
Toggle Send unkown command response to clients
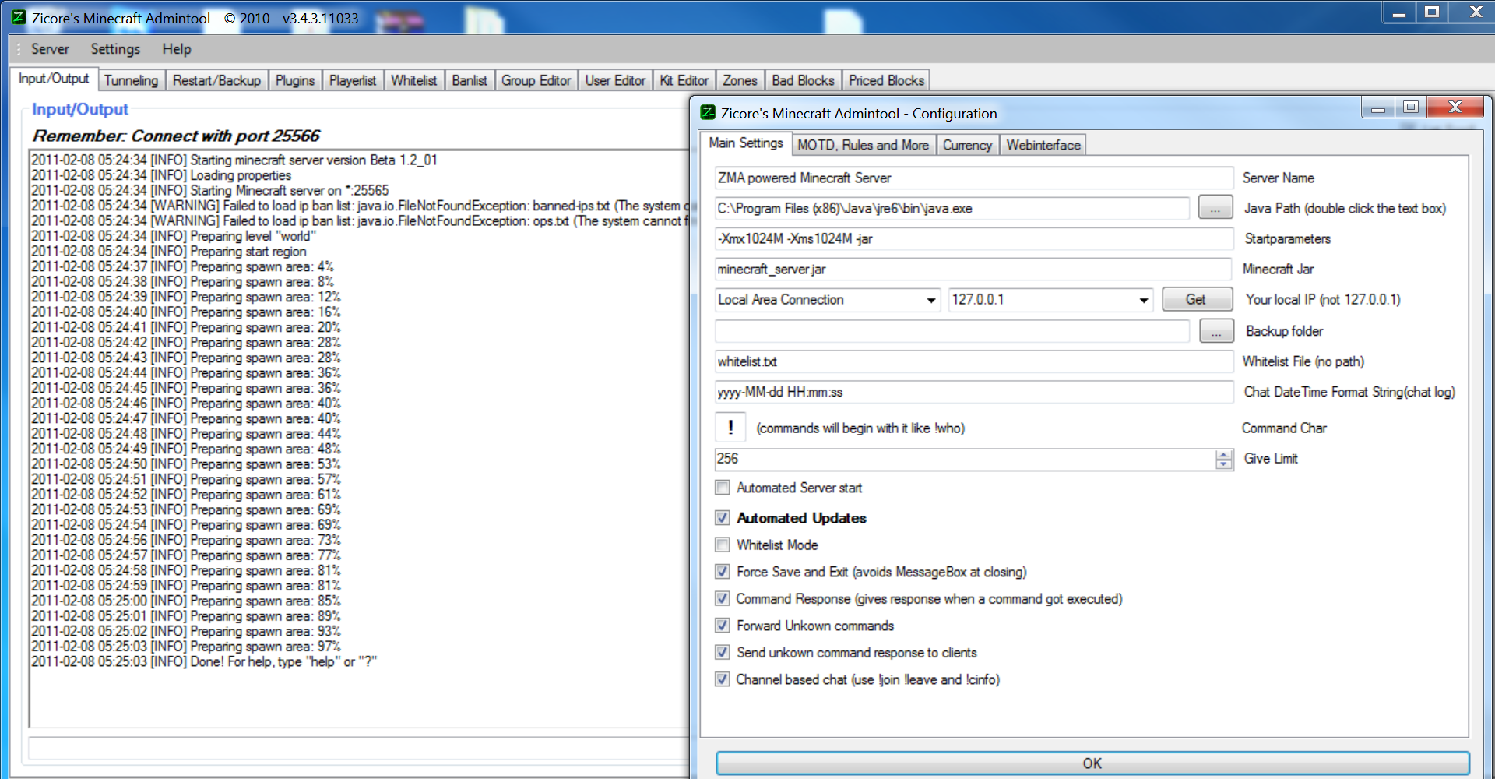(x=723, y=652)
